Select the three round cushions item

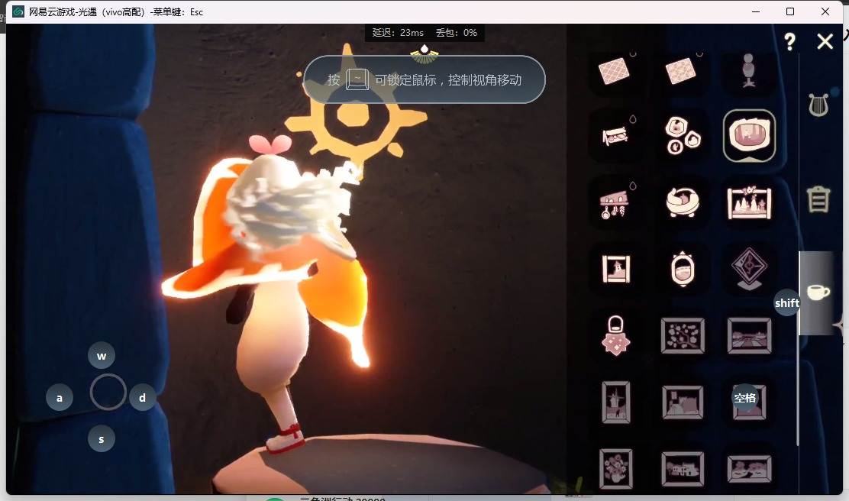(x=683, y=135)
